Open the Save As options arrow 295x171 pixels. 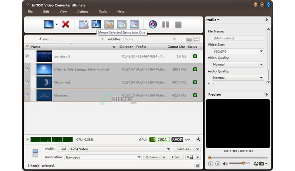pyautogui.click(x=198, y=149)
